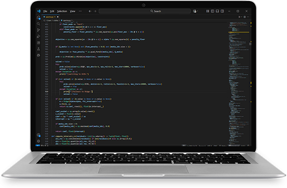This screenshot has width=287, height=188.
Task: Click the vertical scrollbar thumb
Action: (250, 44)
